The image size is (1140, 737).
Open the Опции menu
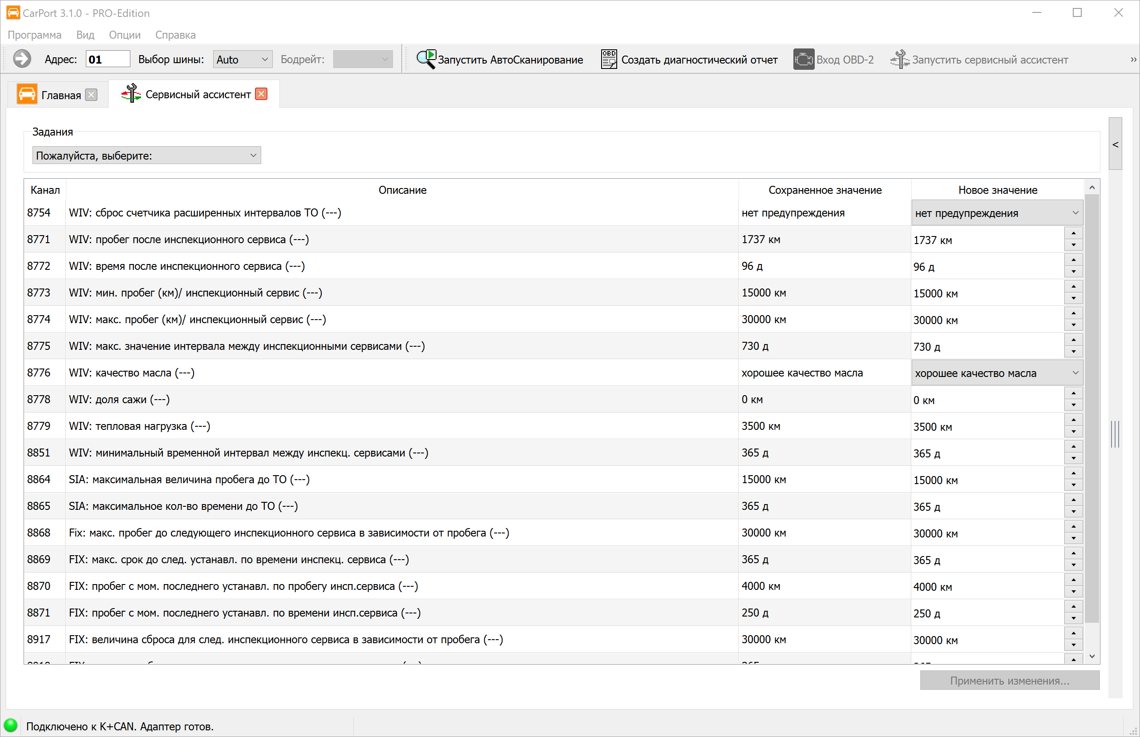pyautogui.click(x=125, y=35)
